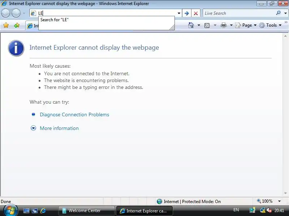The height and width of the screenshot is (216, 289).
Task: Click the red Stop button
Action: 196,13
